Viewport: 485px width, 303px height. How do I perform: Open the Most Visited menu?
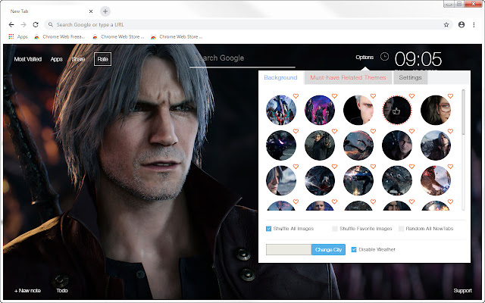28,59
